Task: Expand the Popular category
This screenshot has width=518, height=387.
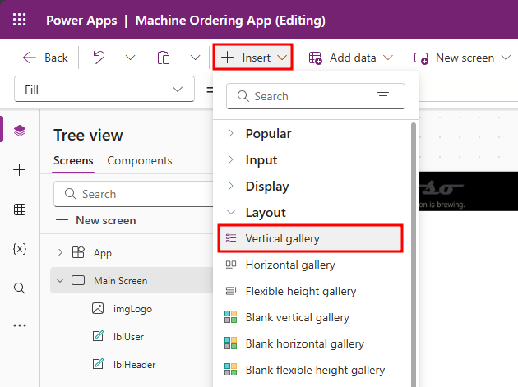Action: (x=230, y=133)
